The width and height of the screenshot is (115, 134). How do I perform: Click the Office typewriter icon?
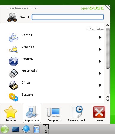coord(14,85)
